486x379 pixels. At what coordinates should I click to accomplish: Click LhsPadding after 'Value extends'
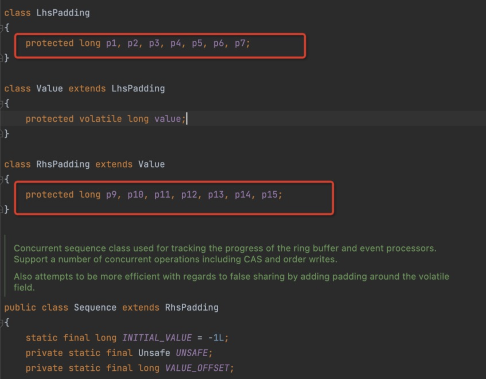coord(138,88)
